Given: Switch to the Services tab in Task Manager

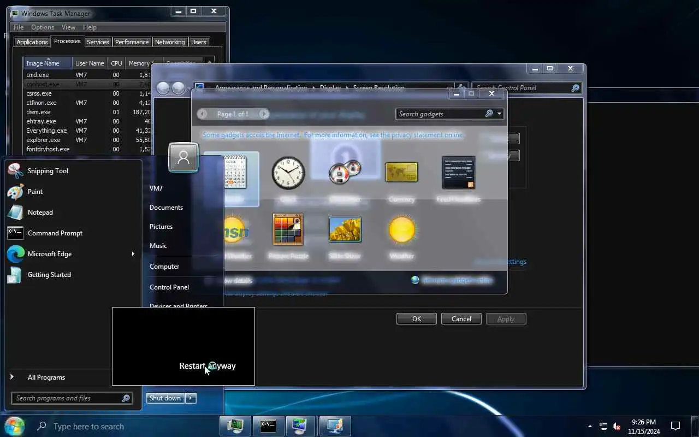Looking at the screenshot, I should pyautogui.click(x=98, y=42).
